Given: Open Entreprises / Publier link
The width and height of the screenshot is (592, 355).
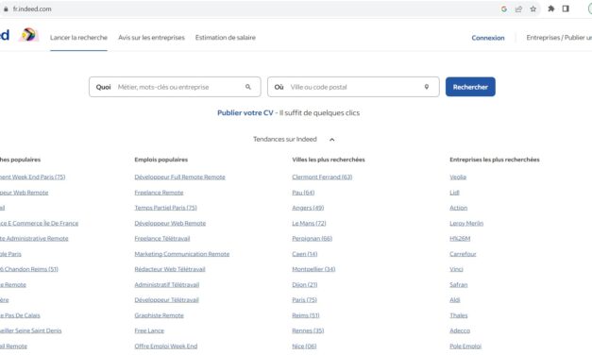Looking at the screenshot, I should click(x=559, y=38).
